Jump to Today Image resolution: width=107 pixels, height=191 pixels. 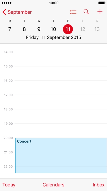9,185
